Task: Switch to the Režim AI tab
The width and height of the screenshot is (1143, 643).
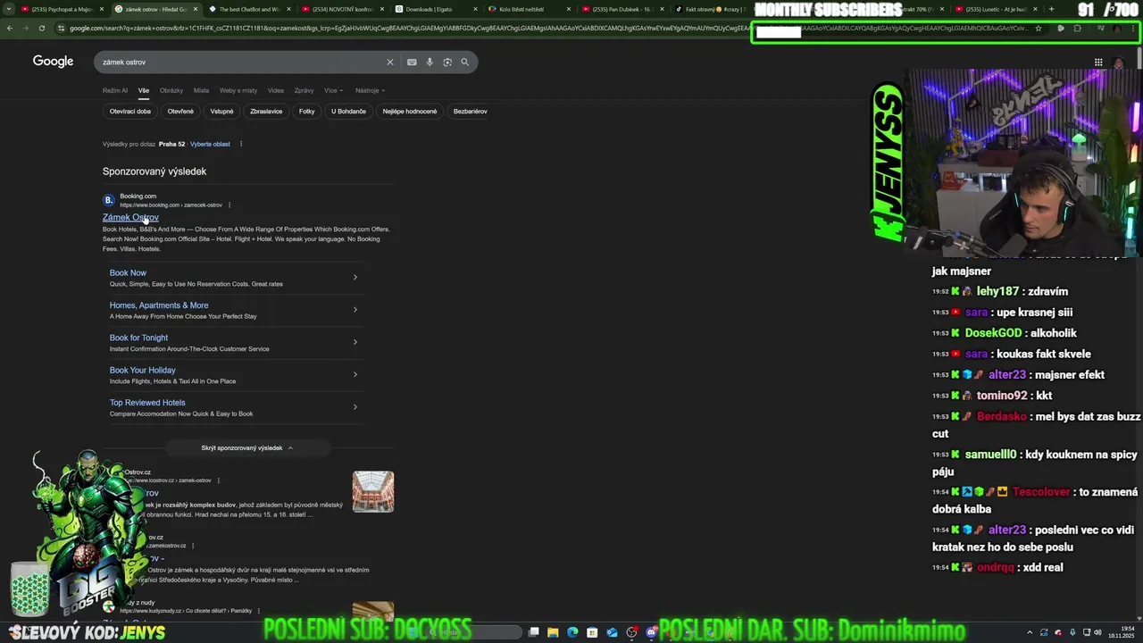Action: pyautogui.click(x=115, y=90)
